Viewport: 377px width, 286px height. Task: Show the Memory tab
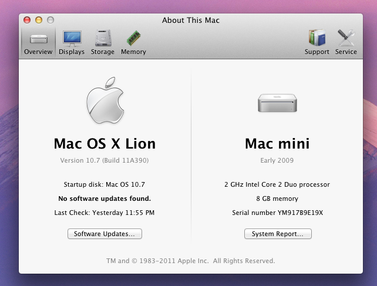tap(133, 42)
